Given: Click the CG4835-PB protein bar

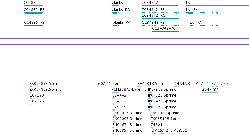Looking at the screenshot, I should (x=34, y=26).
